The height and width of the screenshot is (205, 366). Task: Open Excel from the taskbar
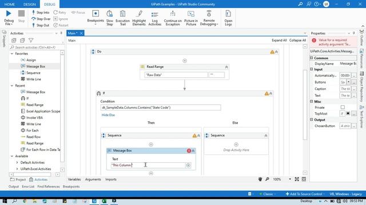[104, 201]
